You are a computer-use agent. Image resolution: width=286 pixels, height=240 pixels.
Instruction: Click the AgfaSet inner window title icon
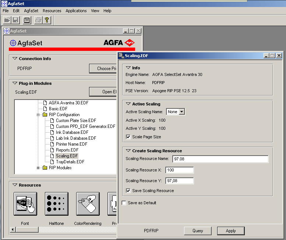(7, 31)
